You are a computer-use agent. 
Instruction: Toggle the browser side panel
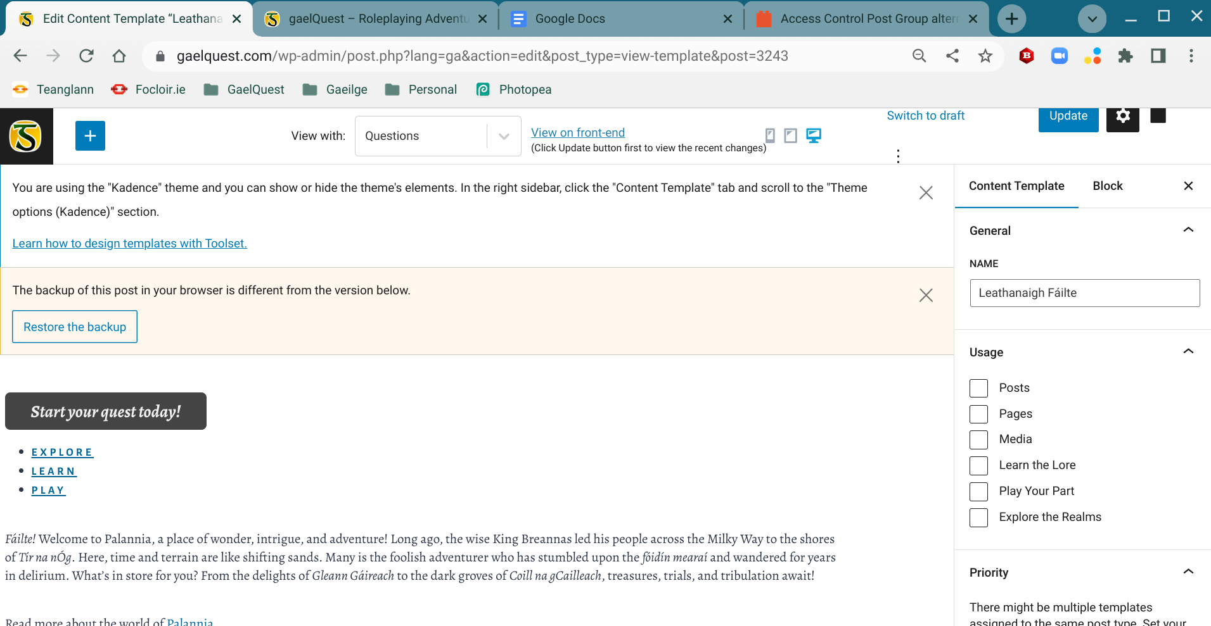click(x=1158, y=56)
